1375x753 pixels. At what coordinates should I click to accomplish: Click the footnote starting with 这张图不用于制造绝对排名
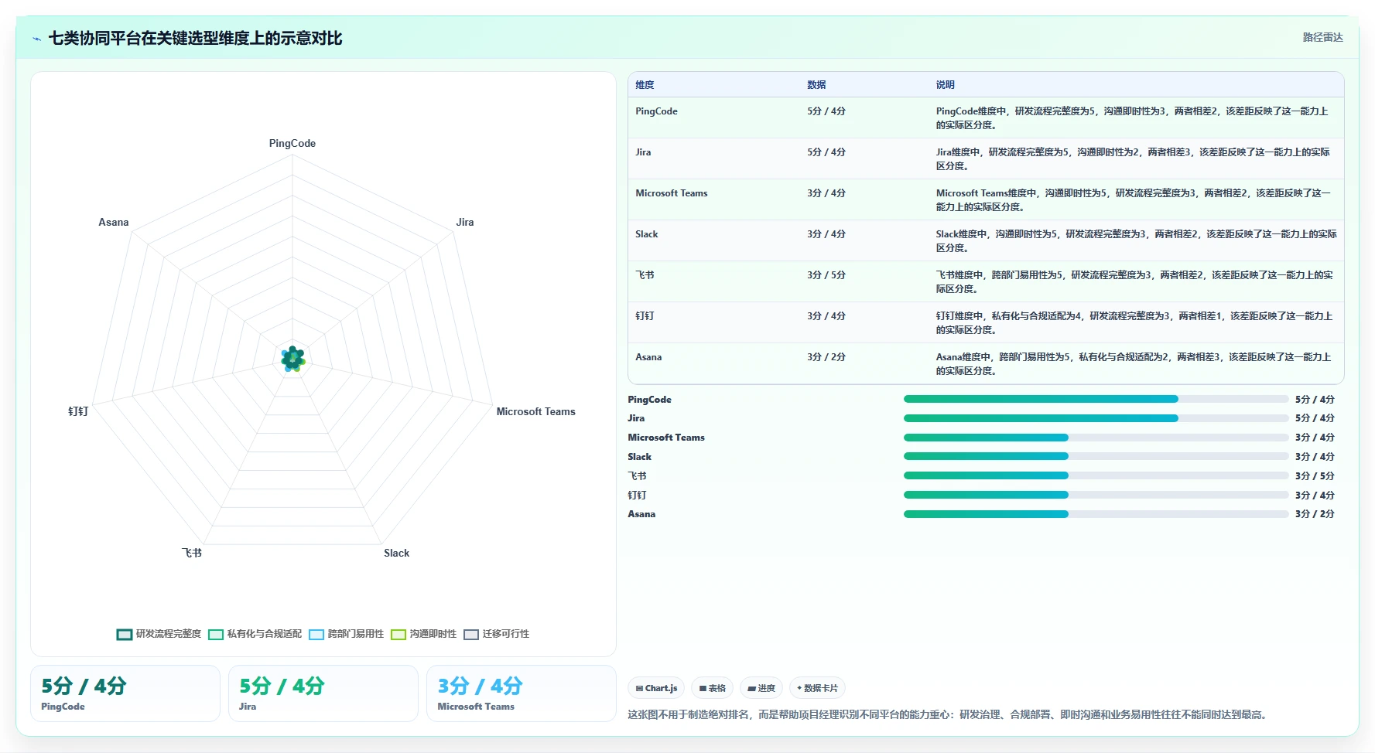tap(949, 714)
